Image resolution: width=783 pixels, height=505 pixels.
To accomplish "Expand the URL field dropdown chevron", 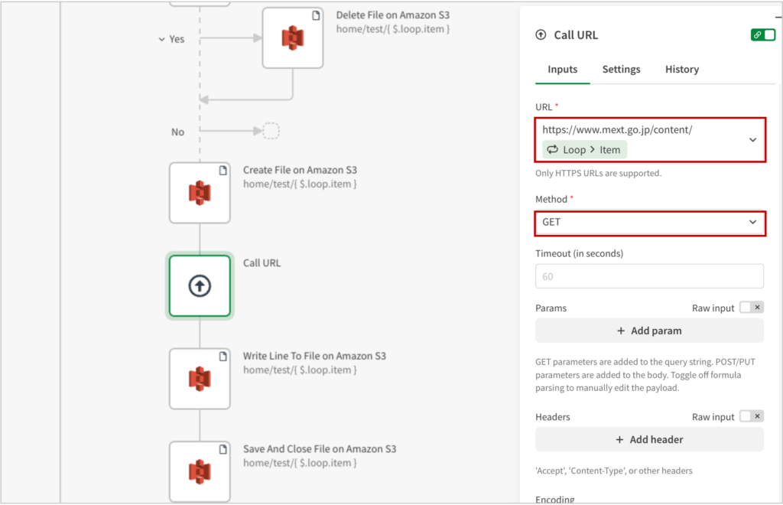I will click(753, 140).
